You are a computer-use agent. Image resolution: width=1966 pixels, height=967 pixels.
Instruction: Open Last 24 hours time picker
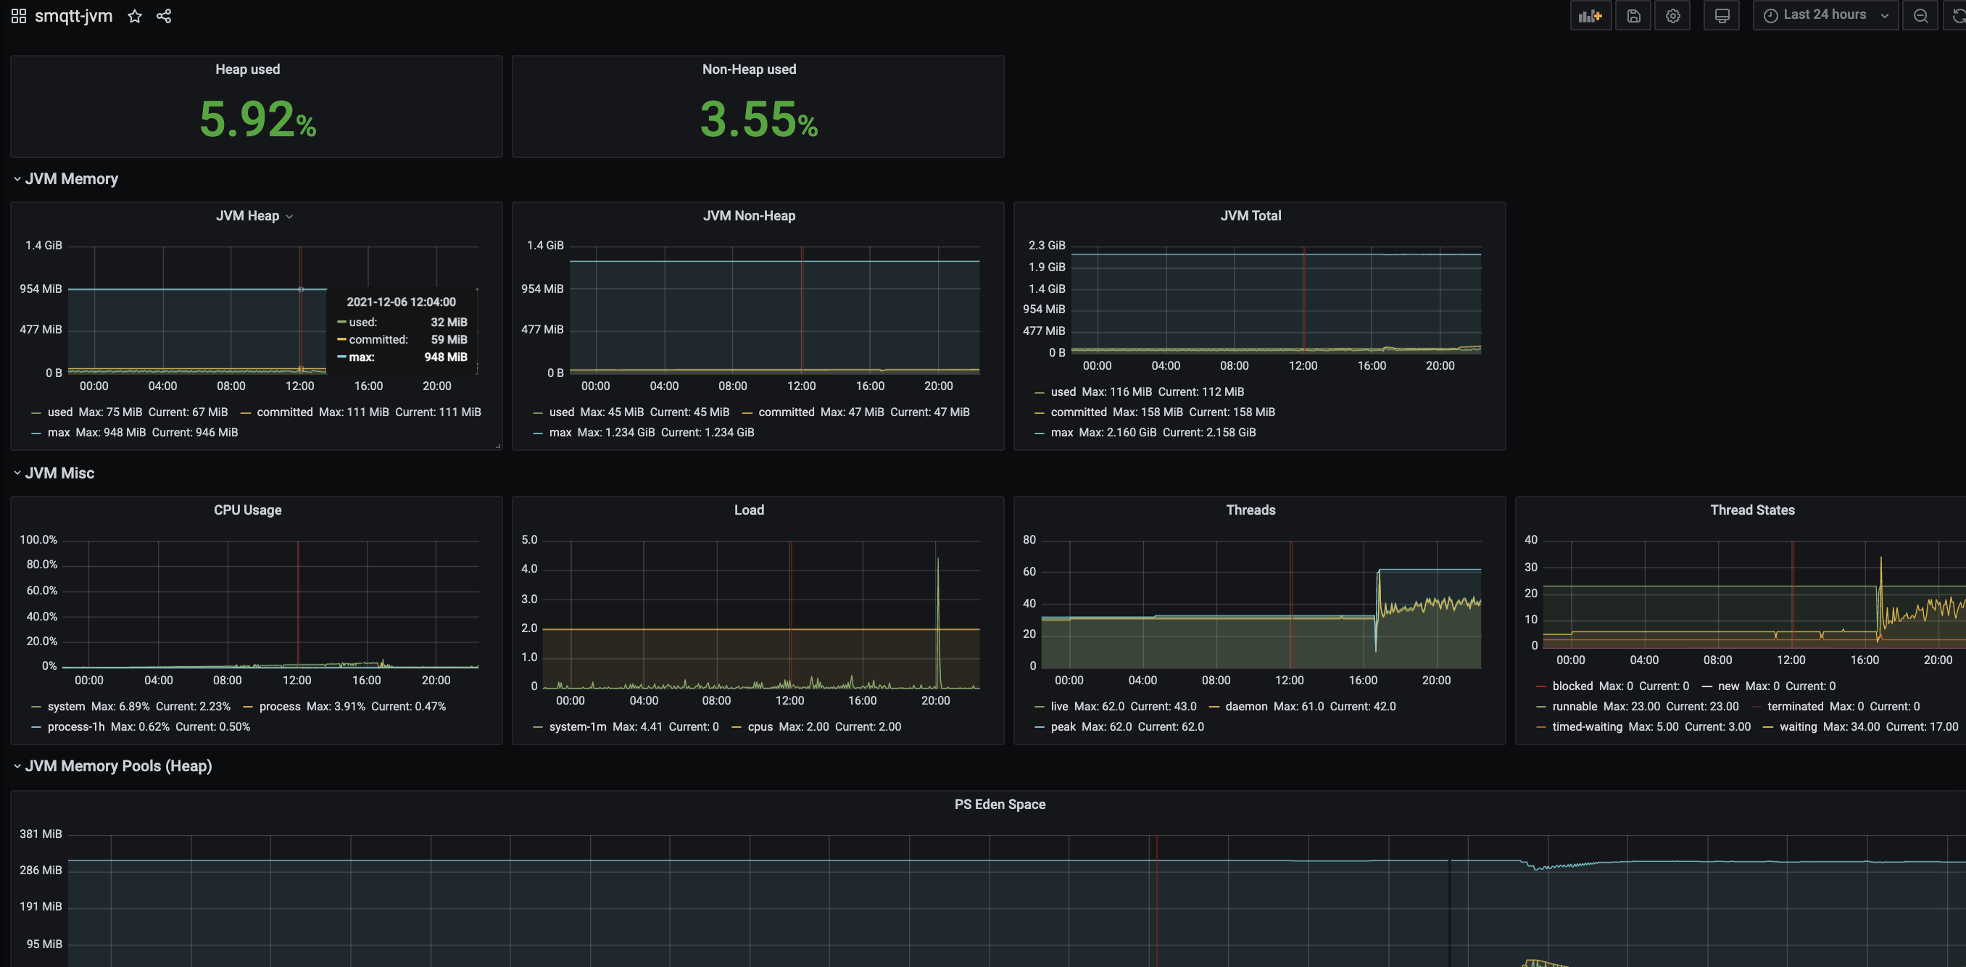pyautogui.click(x=1825, y=15)
